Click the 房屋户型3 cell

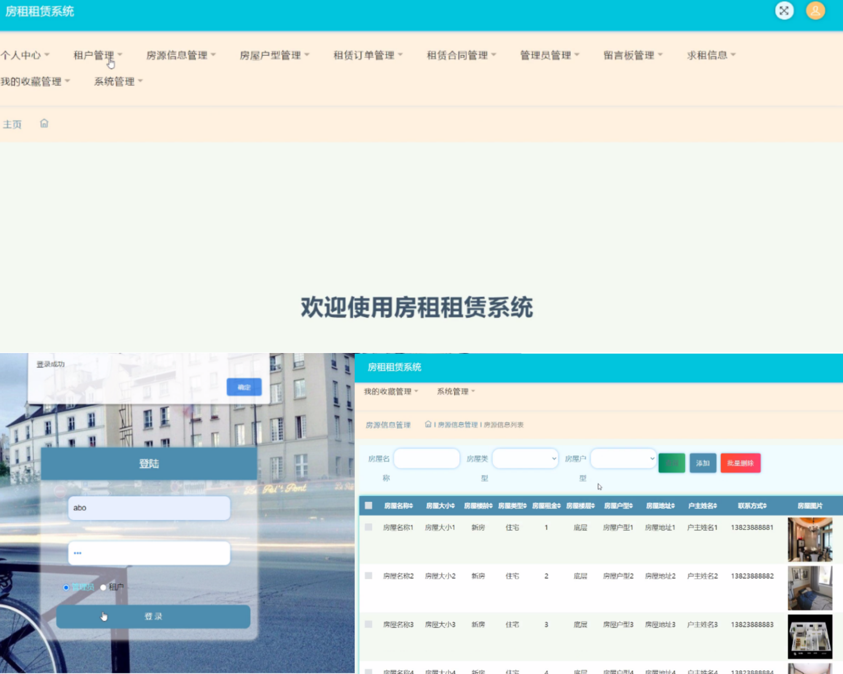click(x=618, y=624)
